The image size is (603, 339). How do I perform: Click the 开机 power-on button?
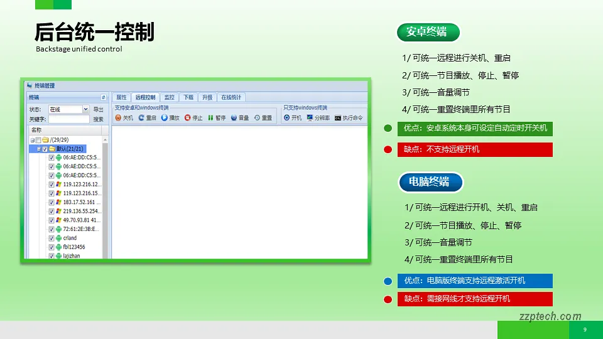tap(293, 118)
